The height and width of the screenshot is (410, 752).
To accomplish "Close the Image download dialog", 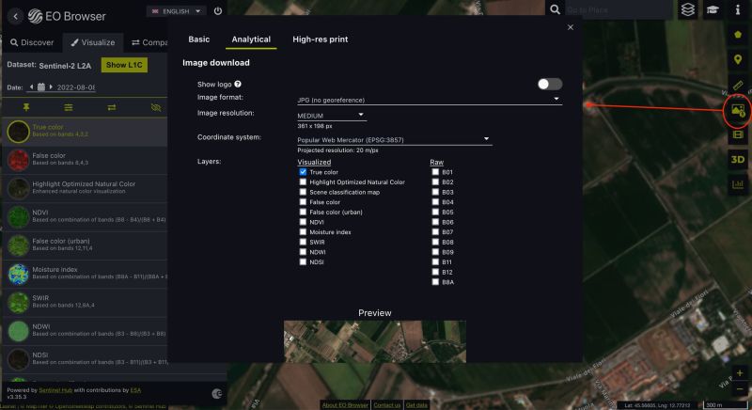I will [x=571, y=27].
